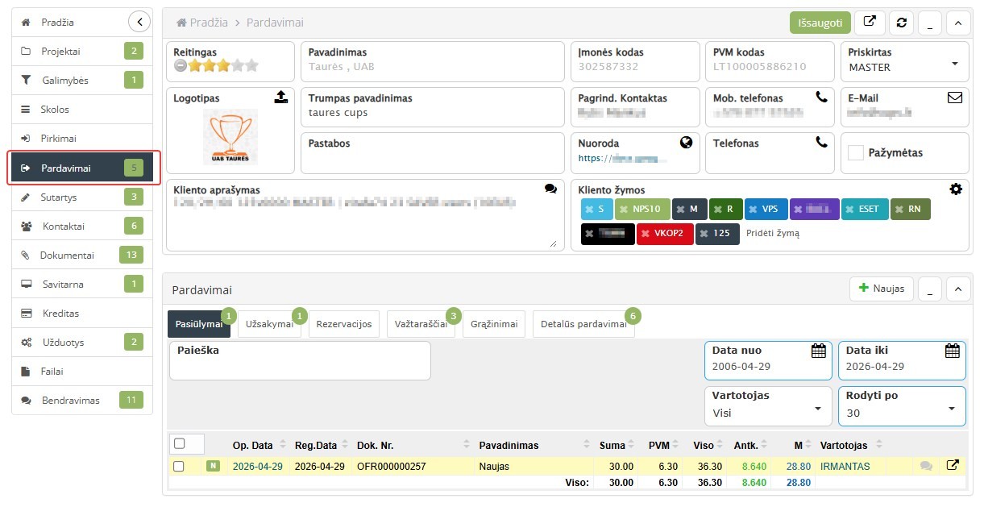Open calendar icon in Data nuo
This screenshot has height=507, width=984.
[x=818, y=350]
